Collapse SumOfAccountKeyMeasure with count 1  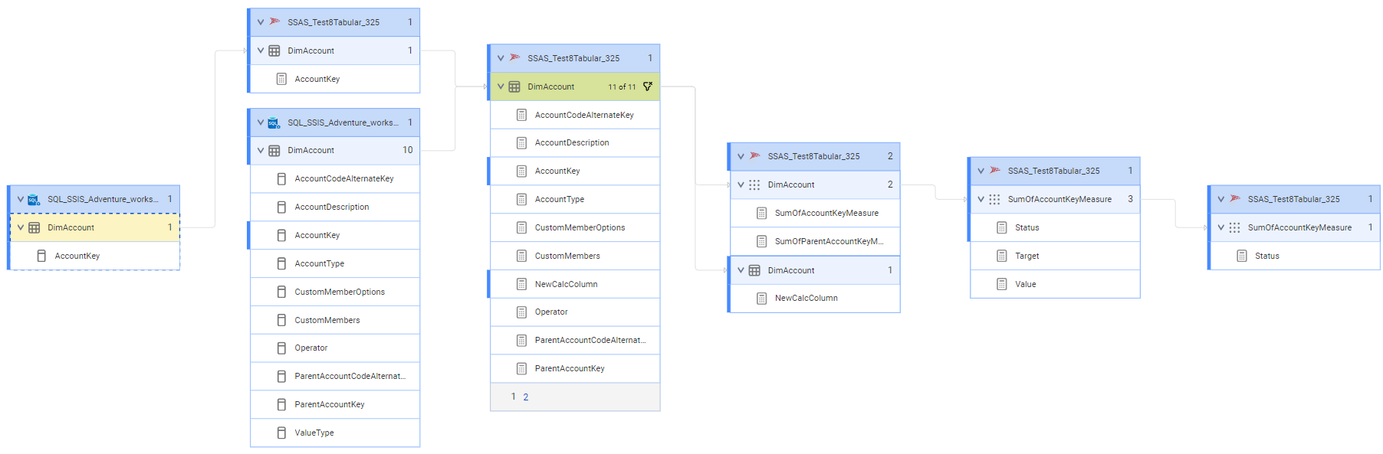click(1220, 227)
